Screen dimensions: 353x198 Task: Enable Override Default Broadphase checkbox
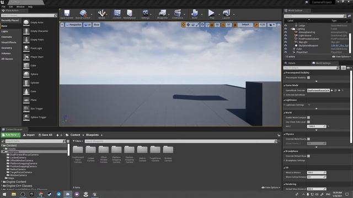tap(309, 156)
